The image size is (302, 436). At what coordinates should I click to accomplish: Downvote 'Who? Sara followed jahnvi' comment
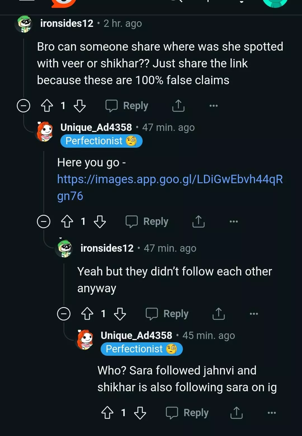[x=140, y=413]
